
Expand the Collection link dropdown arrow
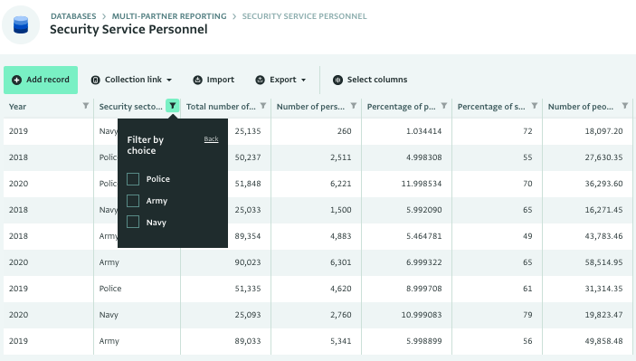(x=169, y=80)
